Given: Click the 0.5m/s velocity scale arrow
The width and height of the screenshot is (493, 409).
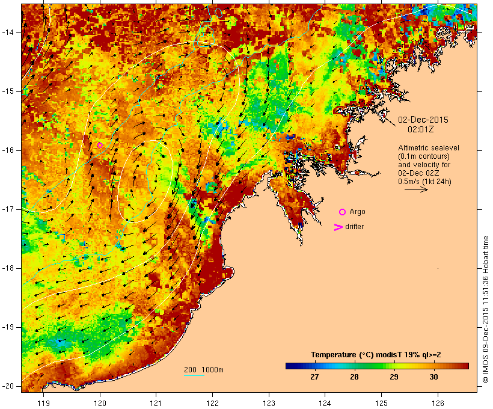Looking at the screenshot, I should (416, 189).
